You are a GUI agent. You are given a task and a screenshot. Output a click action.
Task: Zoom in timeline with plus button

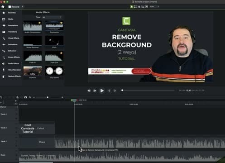(x=62, y=97)
